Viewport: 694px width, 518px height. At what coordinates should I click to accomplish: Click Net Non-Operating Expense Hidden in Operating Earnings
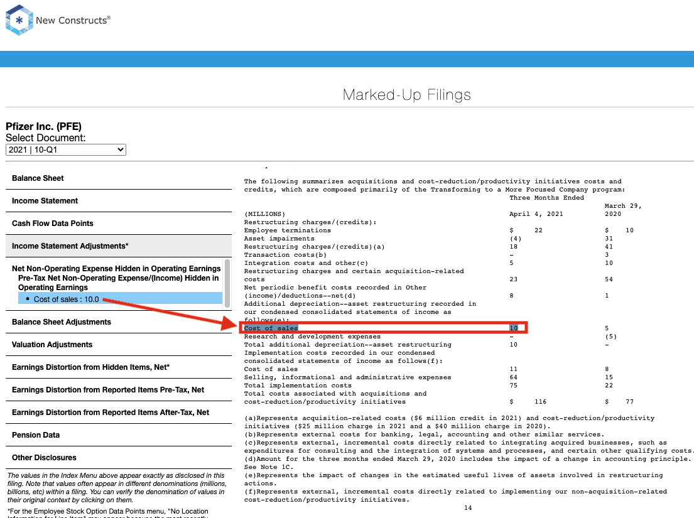(x=116, y=269)
